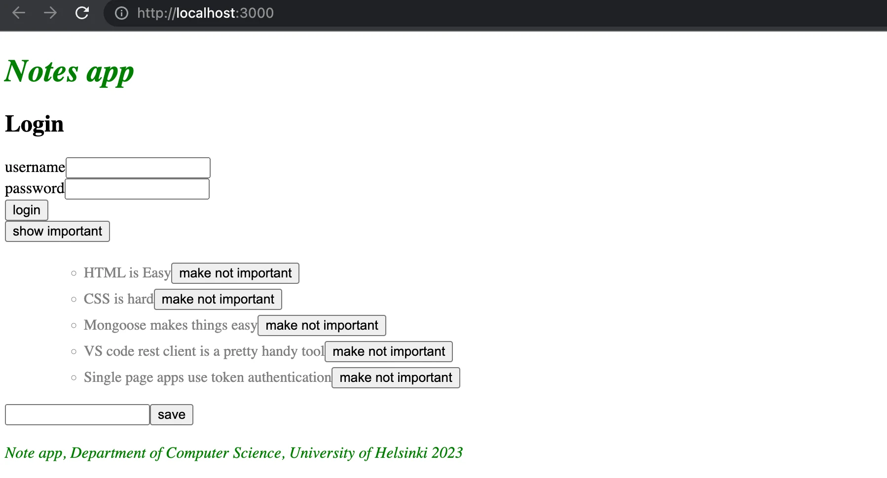Click the University of Helsinki 2023 footer text
This screenshot has width=887, height=478.
point(234,453)
